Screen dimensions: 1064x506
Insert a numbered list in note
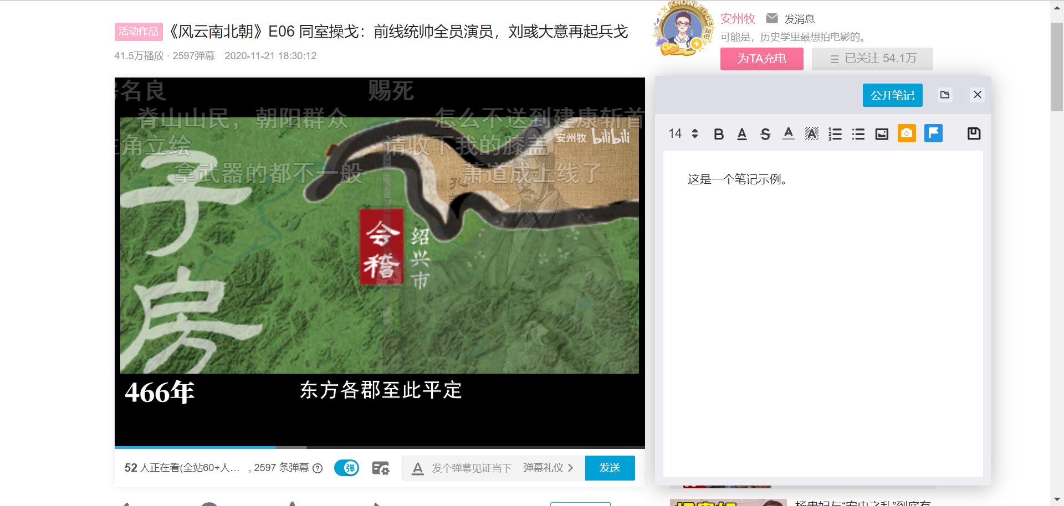(x=835, y=134)
